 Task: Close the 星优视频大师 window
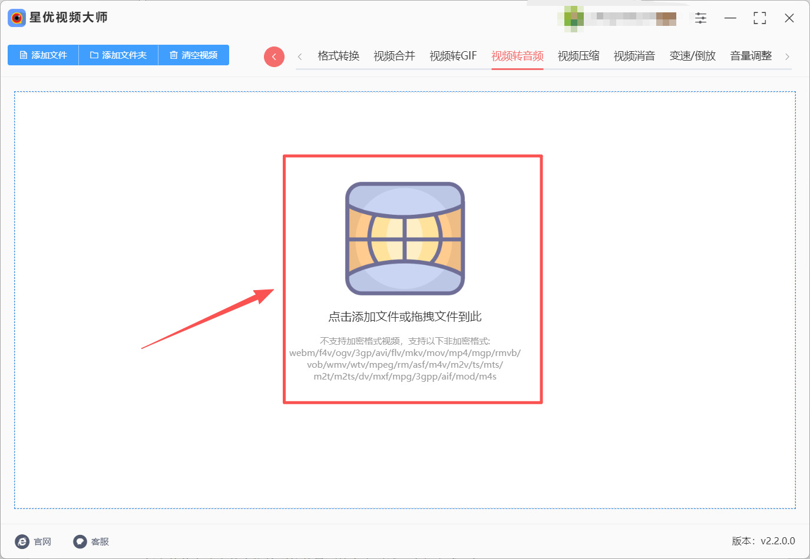[x=789, y=18]
